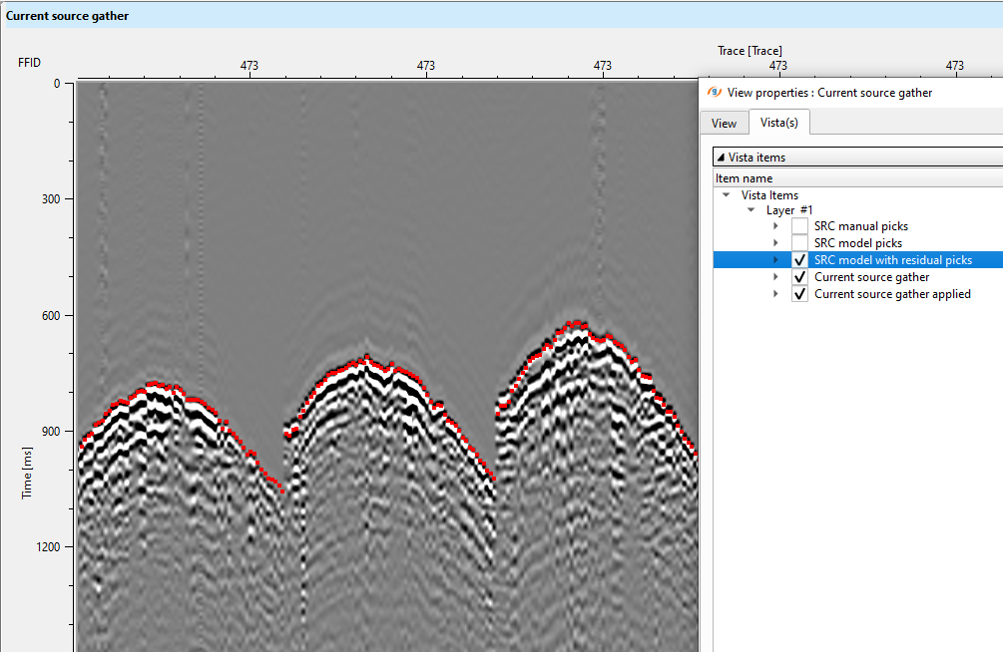Click the Item name column header
Screen dimensions: 1003x652
(x=744, y=178)
